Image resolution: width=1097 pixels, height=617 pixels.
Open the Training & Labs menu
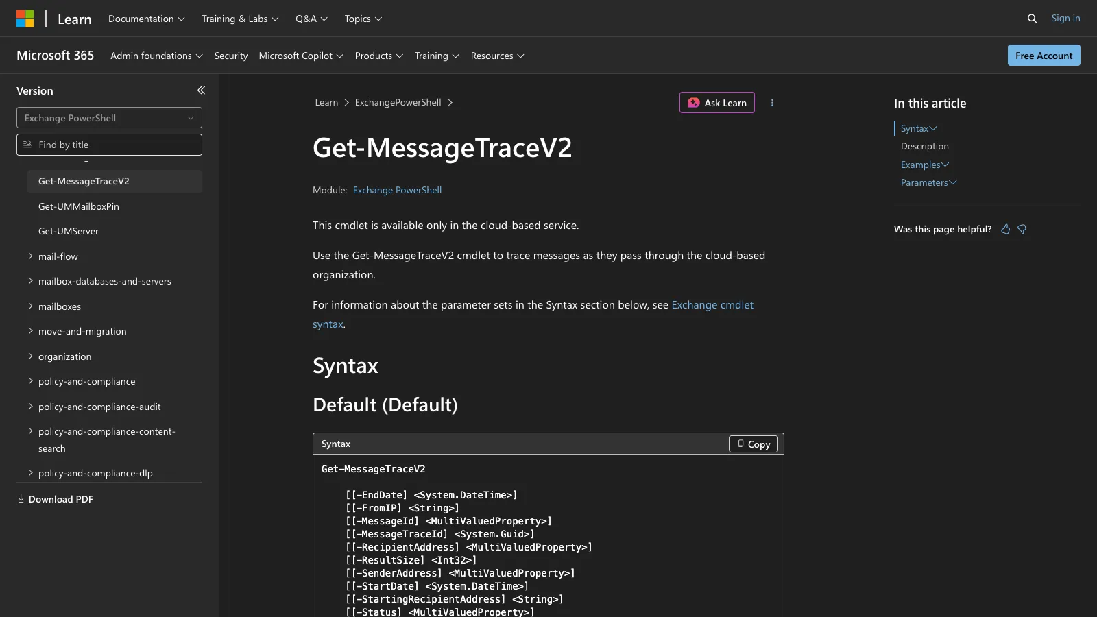pos(240,19)
